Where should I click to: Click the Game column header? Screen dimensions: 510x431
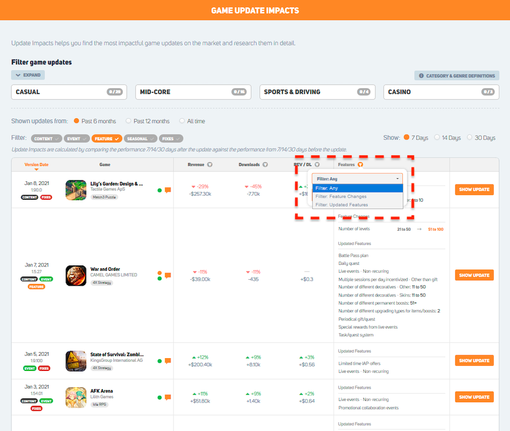(105, 165)
